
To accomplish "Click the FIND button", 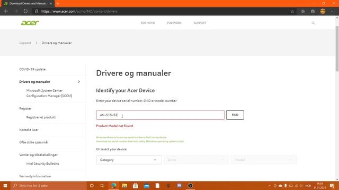I will 235,115.
